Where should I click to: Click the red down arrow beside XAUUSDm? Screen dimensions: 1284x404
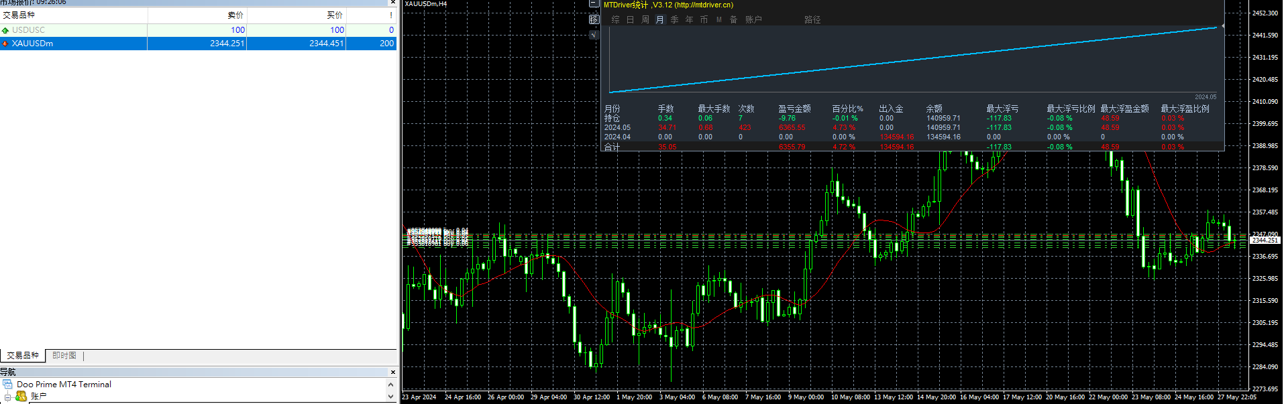pyautogui.click(x=5, y=44)
